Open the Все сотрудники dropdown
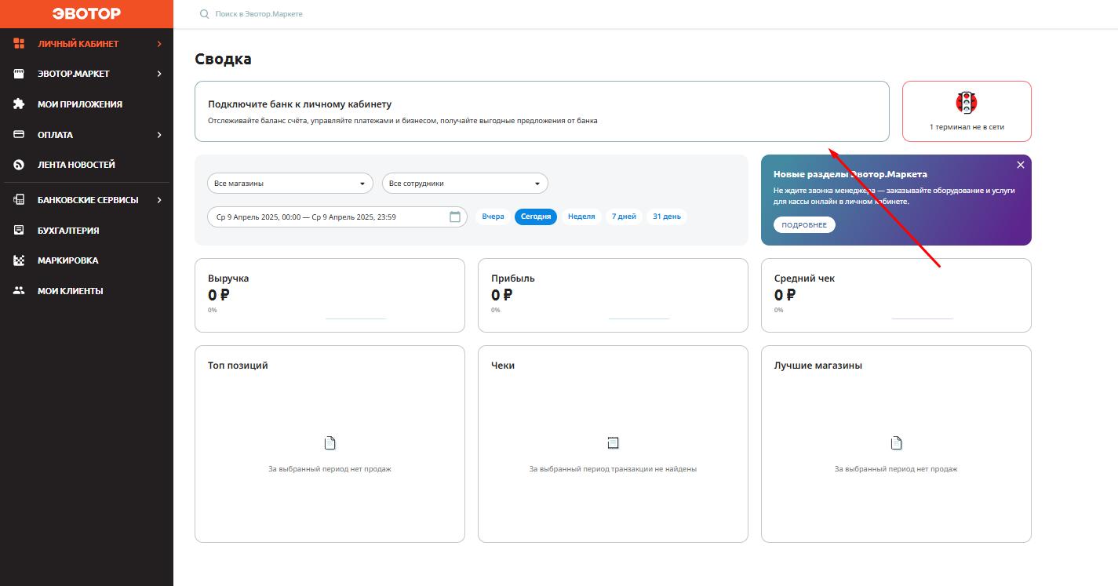 (465, 184)
